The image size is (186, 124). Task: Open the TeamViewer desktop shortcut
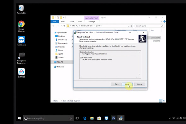pos(21,41)
